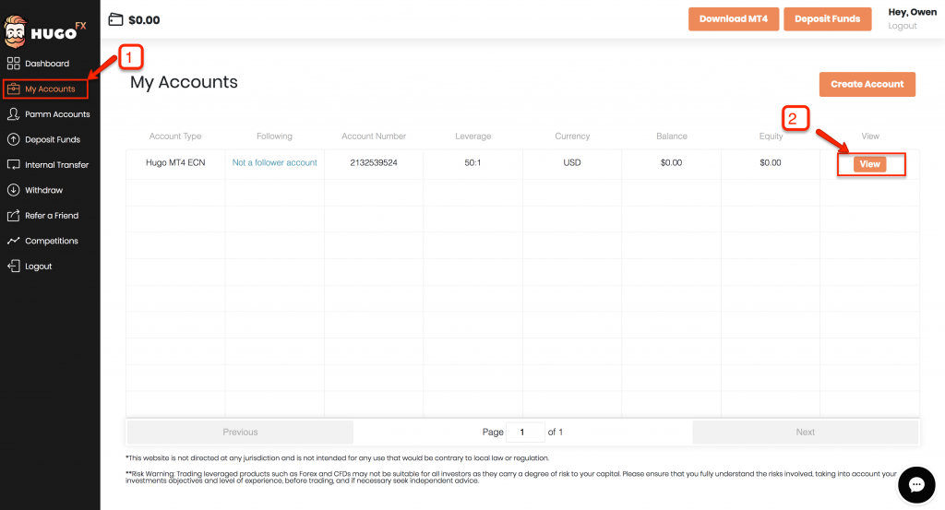The image size is (945, 510).
Task: Click the Hey, Owen greeting
Action: [912, 12]
